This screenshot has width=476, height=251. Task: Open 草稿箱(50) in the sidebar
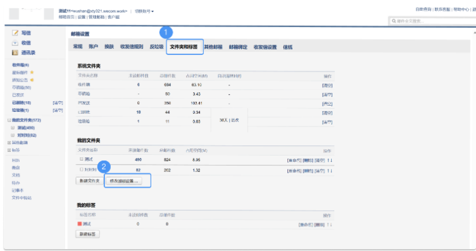[22, 87]
